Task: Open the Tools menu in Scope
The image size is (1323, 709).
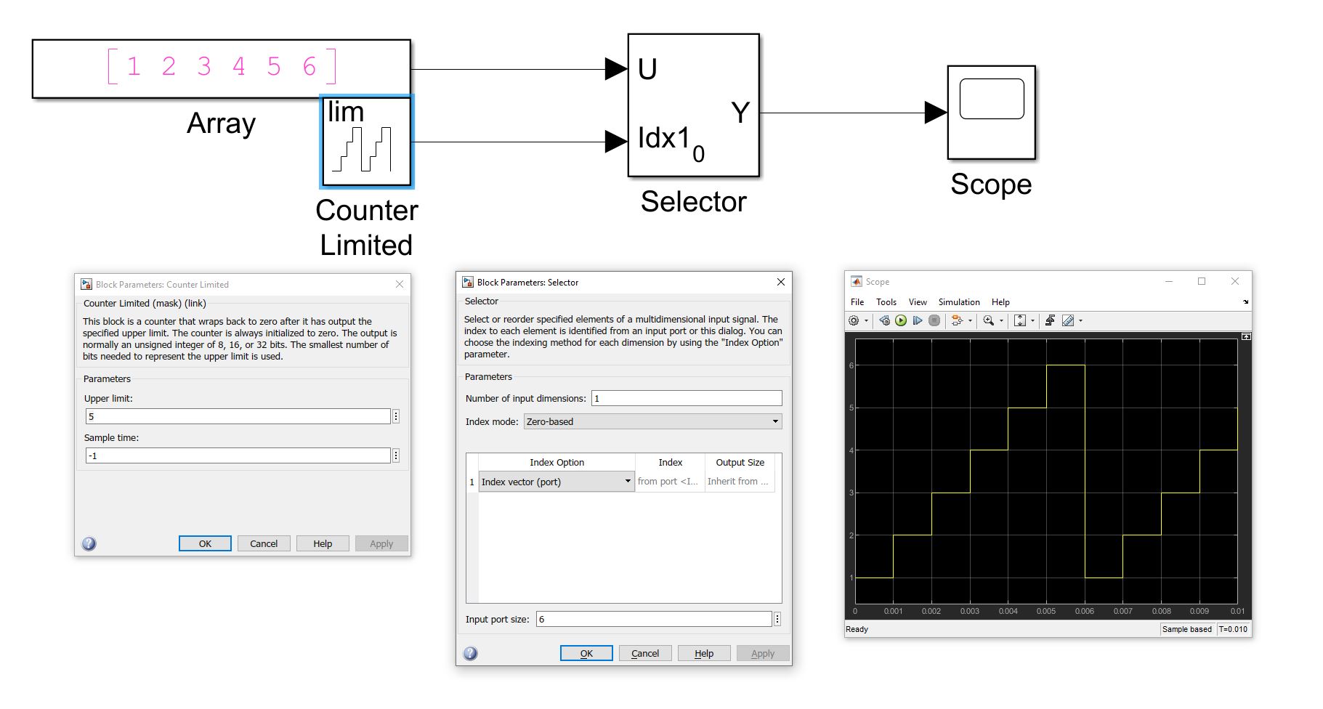Action: (x=886, y=301)
